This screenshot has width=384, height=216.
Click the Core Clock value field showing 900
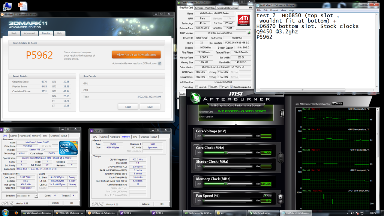point(266,153)
